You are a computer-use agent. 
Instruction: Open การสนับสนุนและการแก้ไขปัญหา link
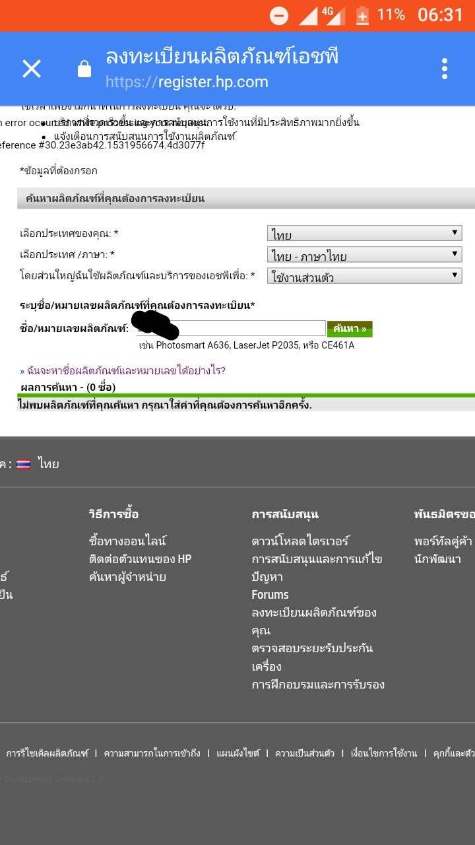[317, 568]
